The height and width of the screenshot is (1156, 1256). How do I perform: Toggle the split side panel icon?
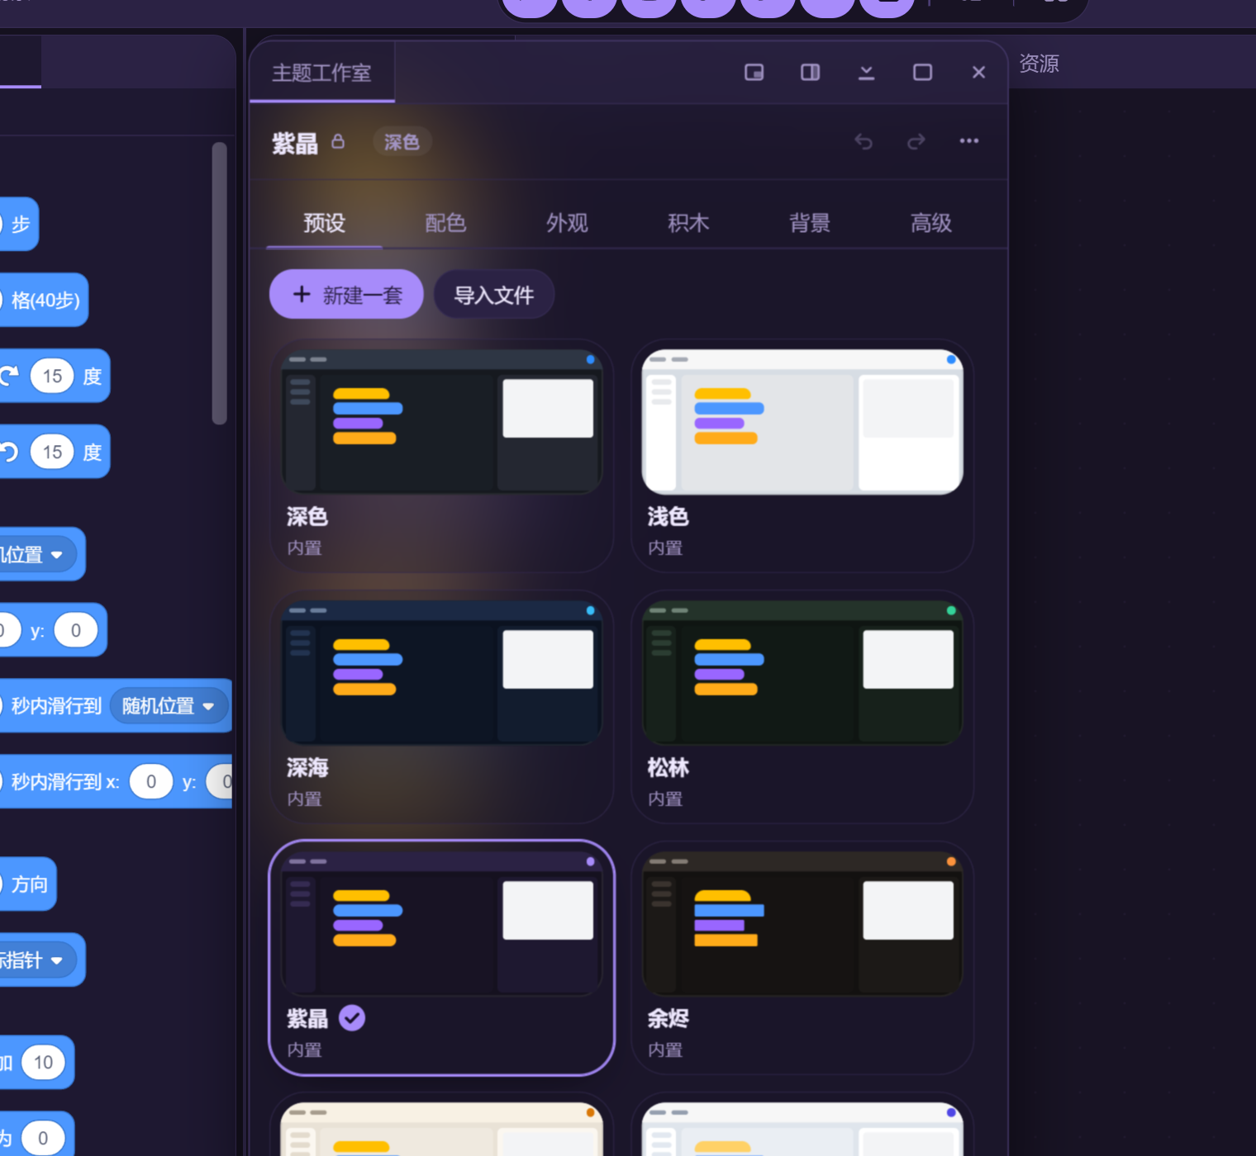[x=810, y=73]
